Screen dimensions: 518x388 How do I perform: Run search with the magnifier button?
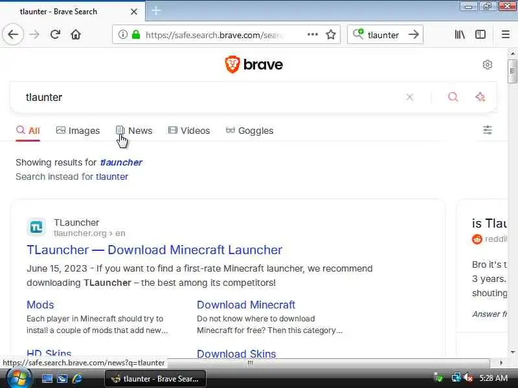[x=453, y=97]
